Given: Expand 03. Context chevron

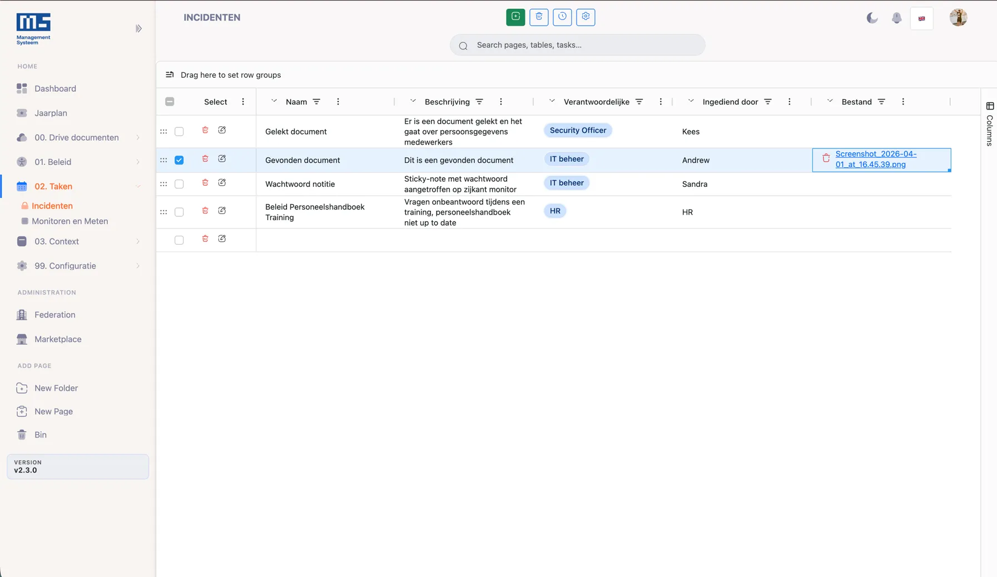Looking at the screenshot, I should [138, 241].
